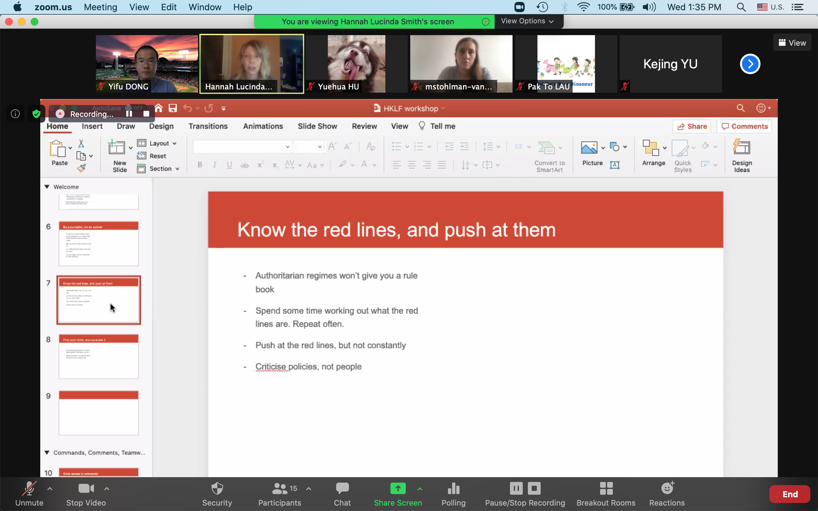The image size is (818, 511).
Task: Click the Text Box icon below Shapes
Action: 614,165
